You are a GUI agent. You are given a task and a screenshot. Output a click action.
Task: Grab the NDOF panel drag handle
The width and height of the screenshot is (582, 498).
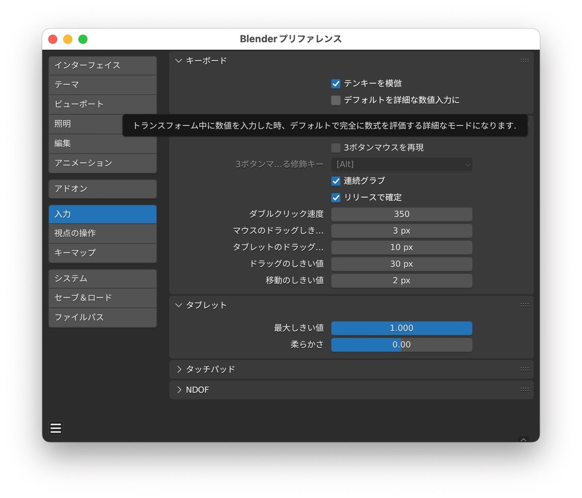pos(524,390)
